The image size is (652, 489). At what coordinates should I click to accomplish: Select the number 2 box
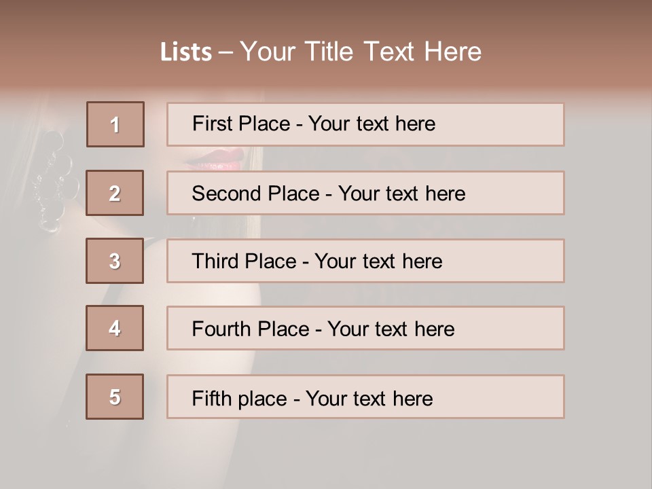pos(115,193)
